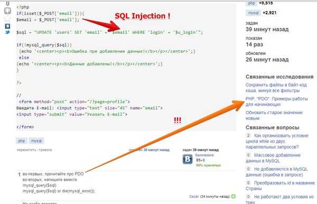
Task: Click the $sql UPDATE query code line
Action: [109, 32]
